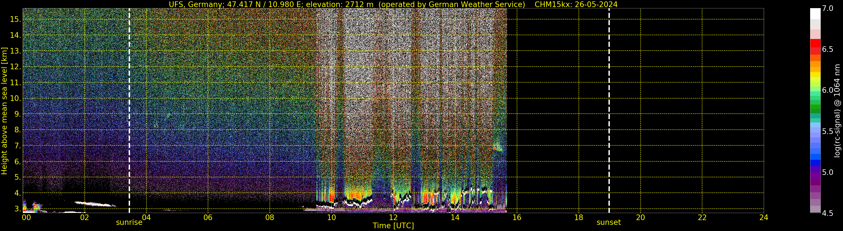The image size is (843, 231).
Task: Click the 'CHM15kx: 26-05-2024' title text
Action: click(x=576, y=4)
